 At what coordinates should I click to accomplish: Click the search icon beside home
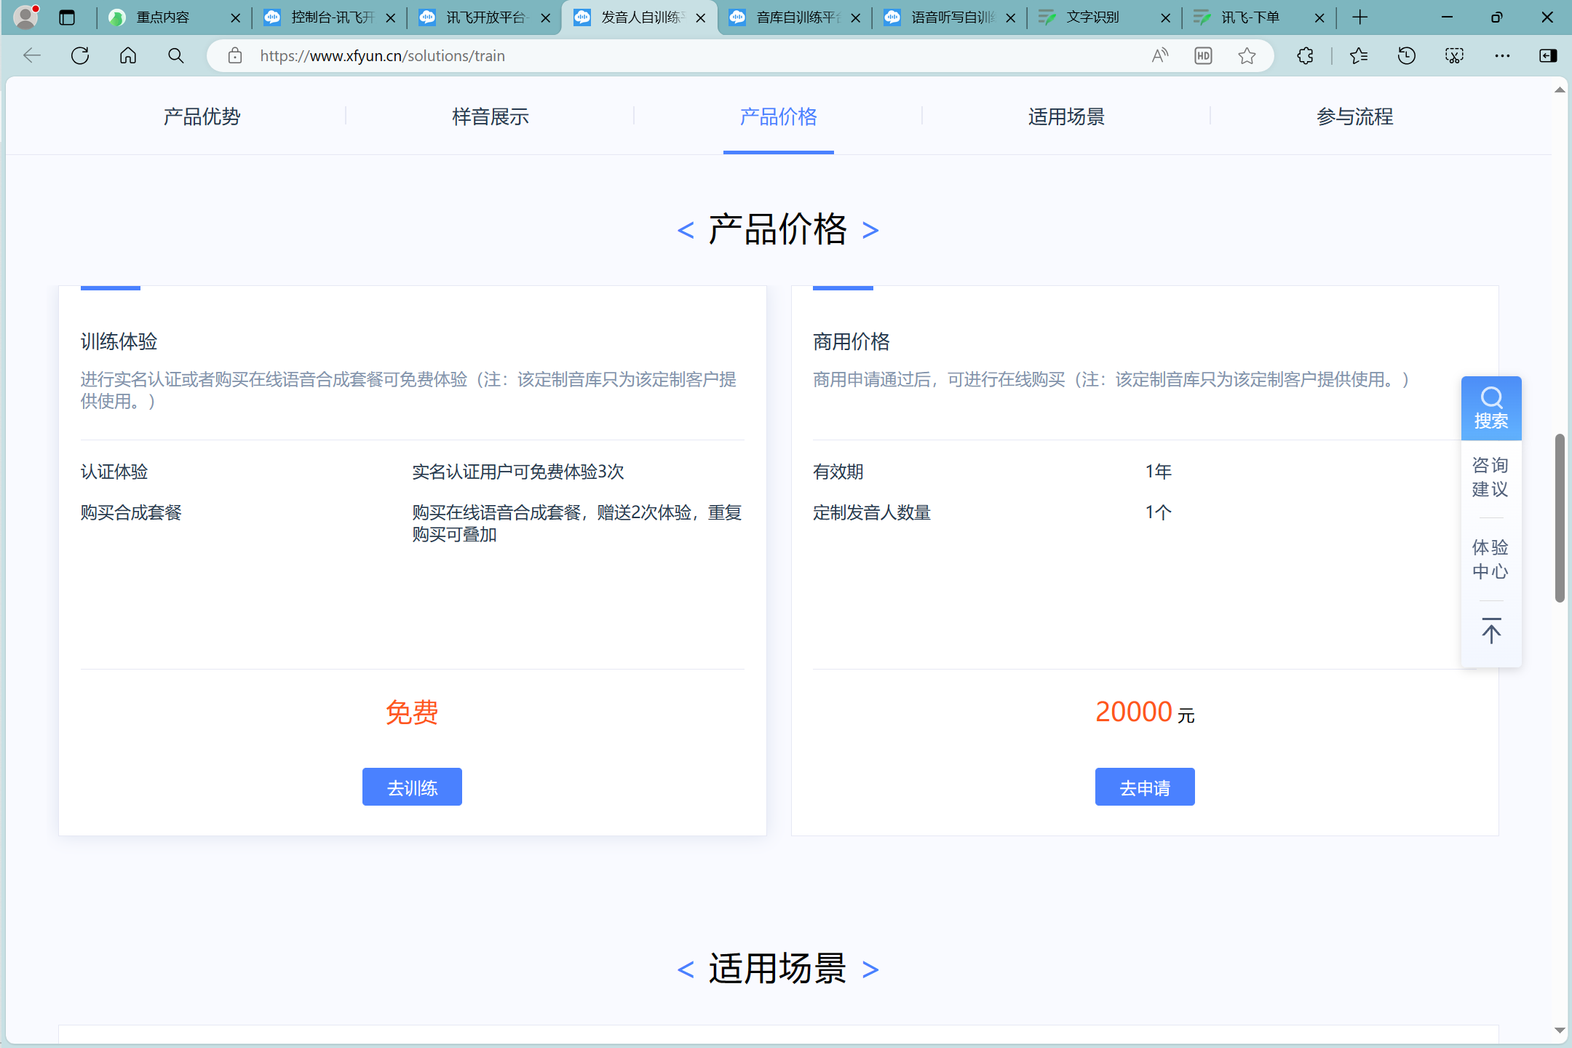tap(176, 56)
